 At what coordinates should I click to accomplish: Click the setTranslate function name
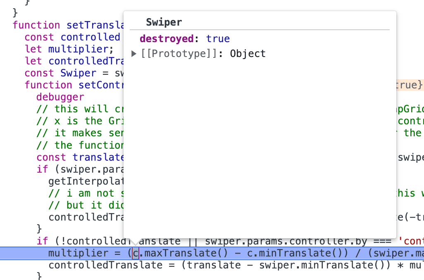click(95, 25)
